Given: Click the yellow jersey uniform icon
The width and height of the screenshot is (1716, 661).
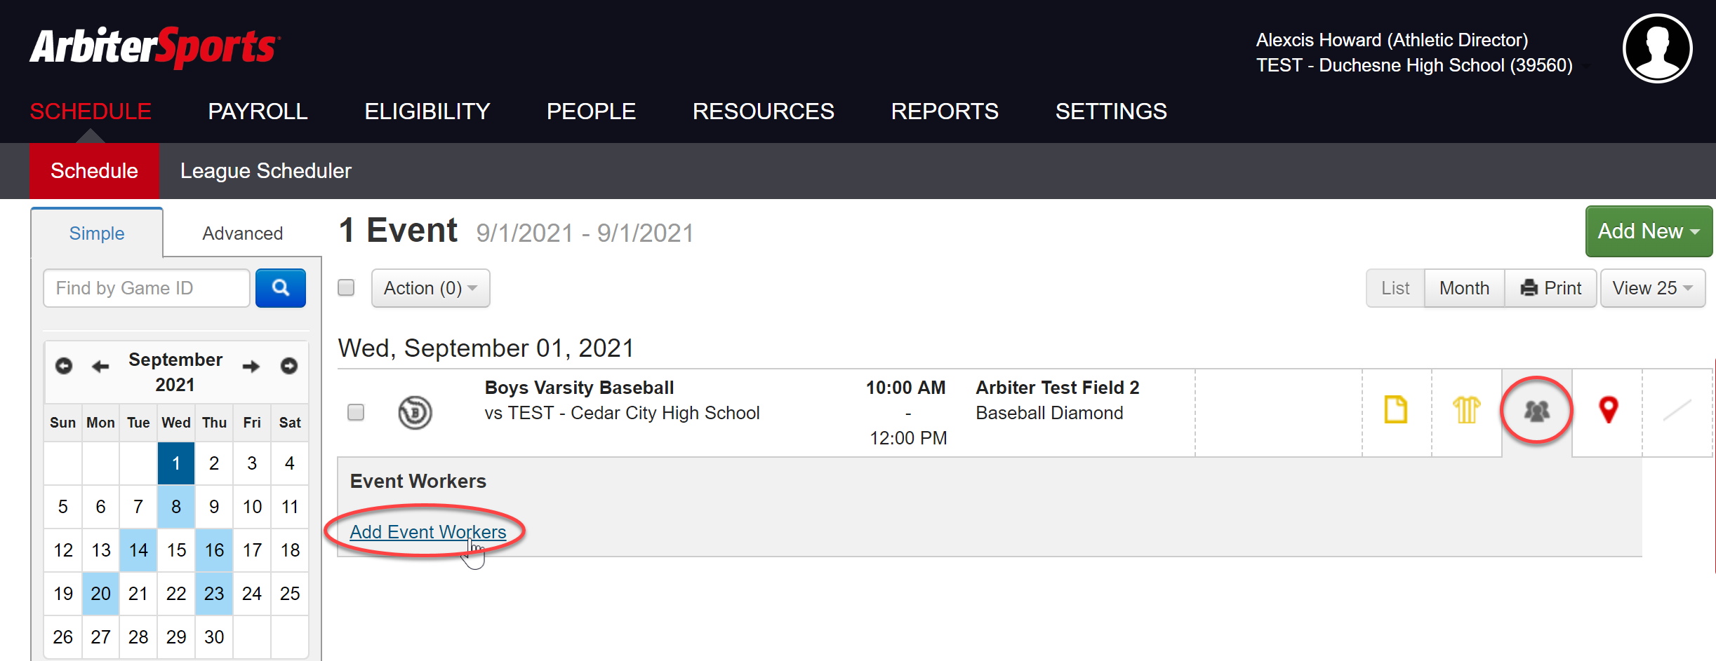Looking at the screenshot, I should click(x=1466, y=410).
